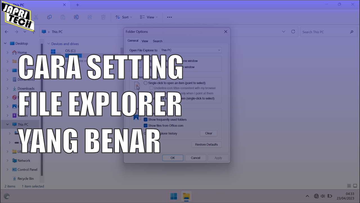Open recent locations dropdown arrow

click(x=25, y=32)
